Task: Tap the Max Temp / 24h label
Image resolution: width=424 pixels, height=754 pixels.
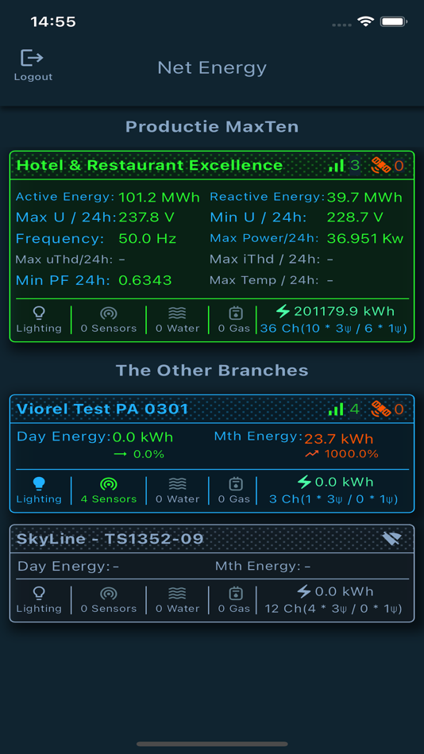Action: click(265, 280)
